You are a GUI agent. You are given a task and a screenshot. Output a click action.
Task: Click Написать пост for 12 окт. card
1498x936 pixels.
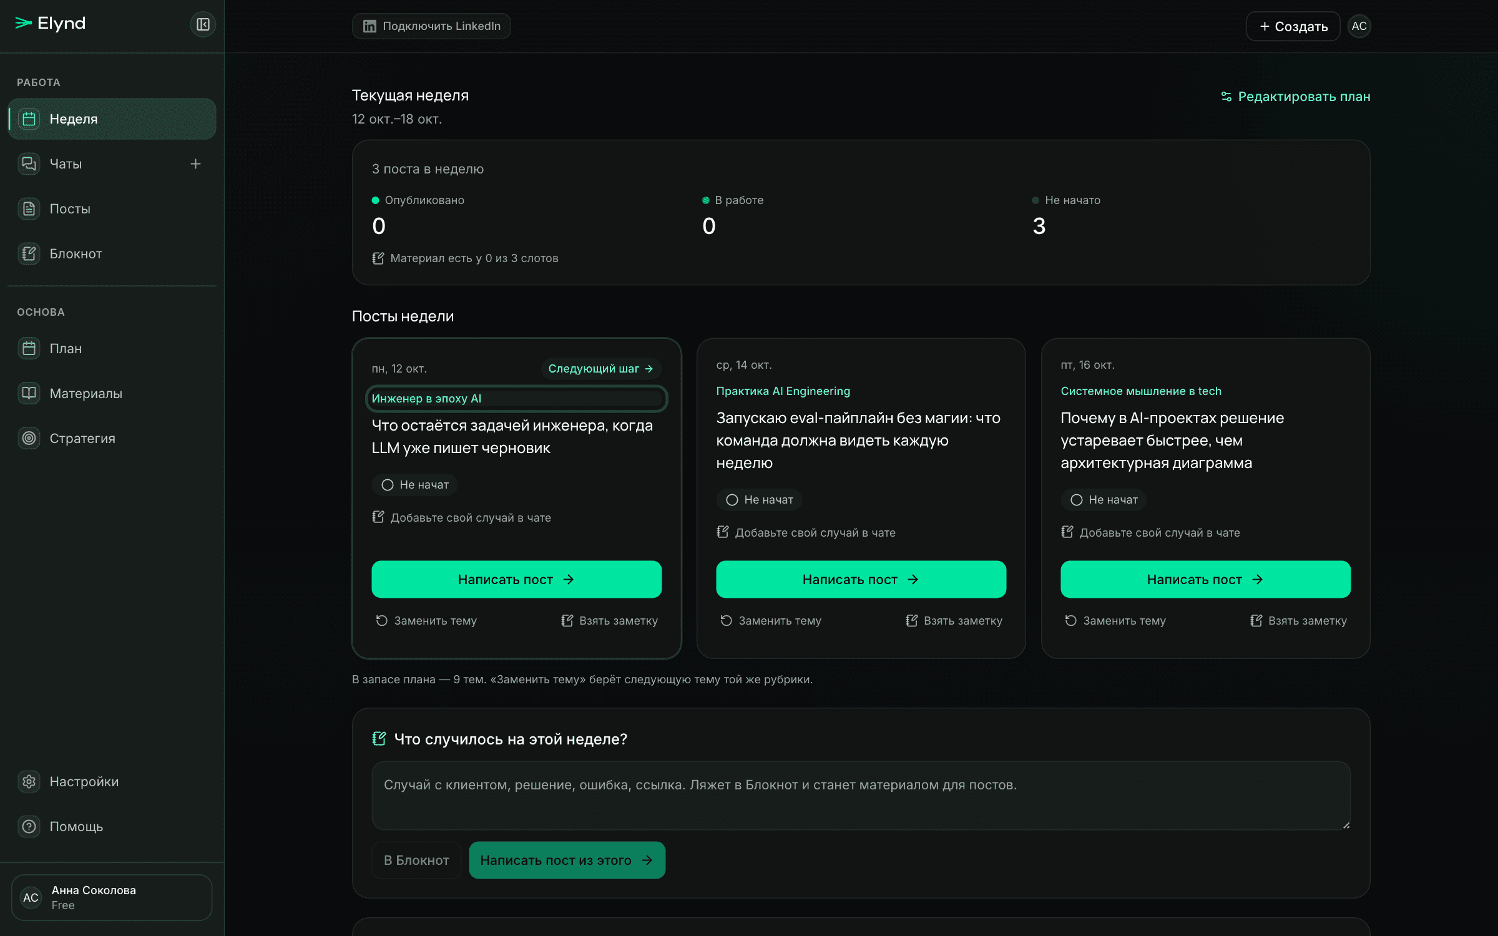coord(516,579)
